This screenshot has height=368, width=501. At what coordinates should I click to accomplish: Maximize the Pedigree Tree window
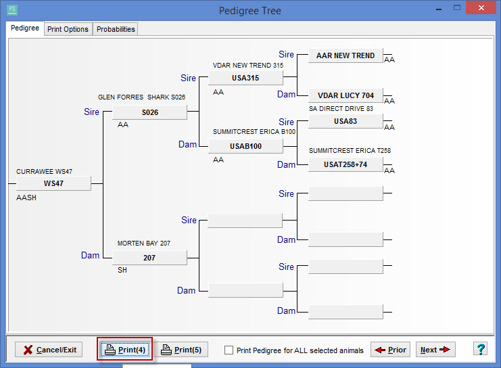coord(457,7)
